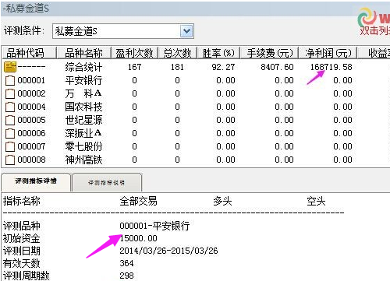Click stock code 000006

(x=31, y=133)
